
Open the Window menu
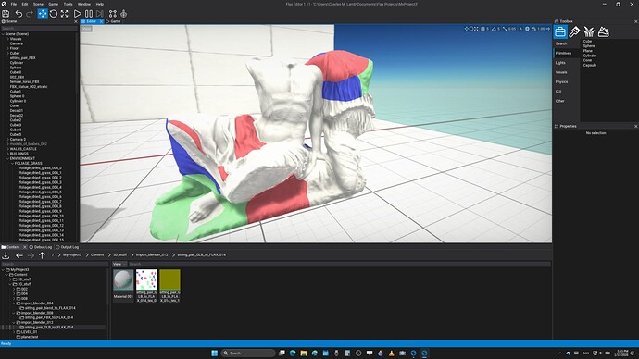click(84, 4)
